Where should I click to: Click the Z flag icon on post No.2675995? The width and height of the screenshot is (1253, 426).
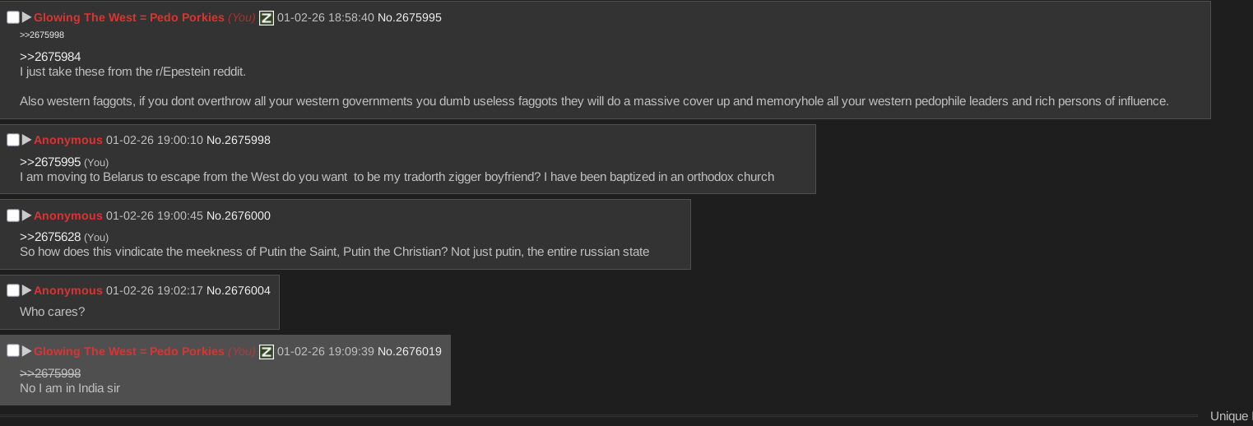(266, 18)
